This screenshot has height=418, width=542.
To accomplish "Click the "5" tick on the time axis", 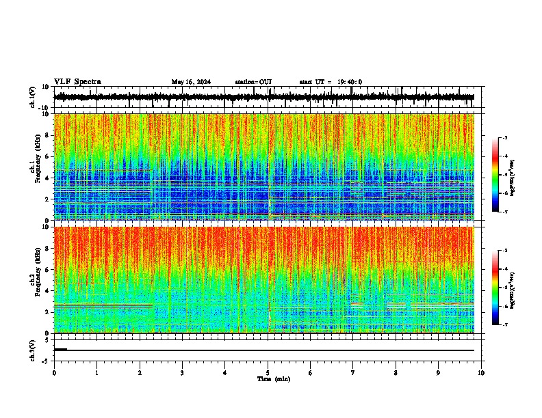I will [x=268, y=373].
